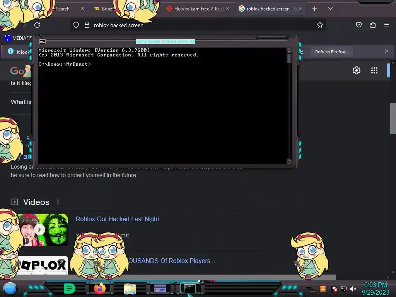
Task: Open the taskbar clock showing 6:03 PM
Action: [x=375, y=288]
